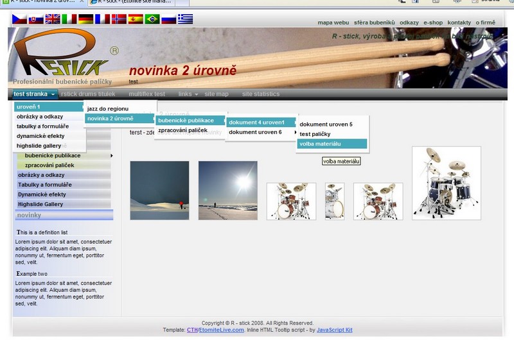Viewport: 514px width, 342px height.
Task: Open dokument 4 uroven1 submenu item
Action: coord(261,123)
